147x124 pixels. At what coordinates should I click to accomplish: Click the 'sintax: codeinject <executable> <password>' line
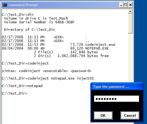click(x=47, y=71)
